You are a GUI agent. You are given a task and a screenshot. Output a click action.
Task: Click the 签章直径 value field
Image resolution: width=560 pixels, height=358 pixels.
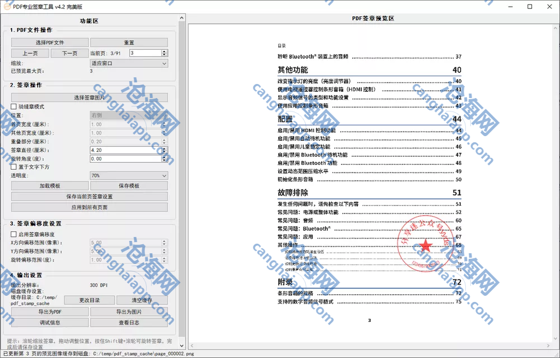tap(125, 150)
